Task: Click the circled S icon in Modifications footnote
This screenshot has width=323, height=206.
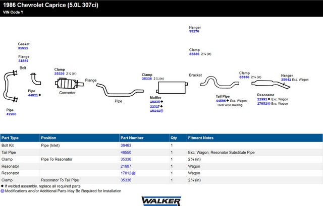Action: pos(3,191)
